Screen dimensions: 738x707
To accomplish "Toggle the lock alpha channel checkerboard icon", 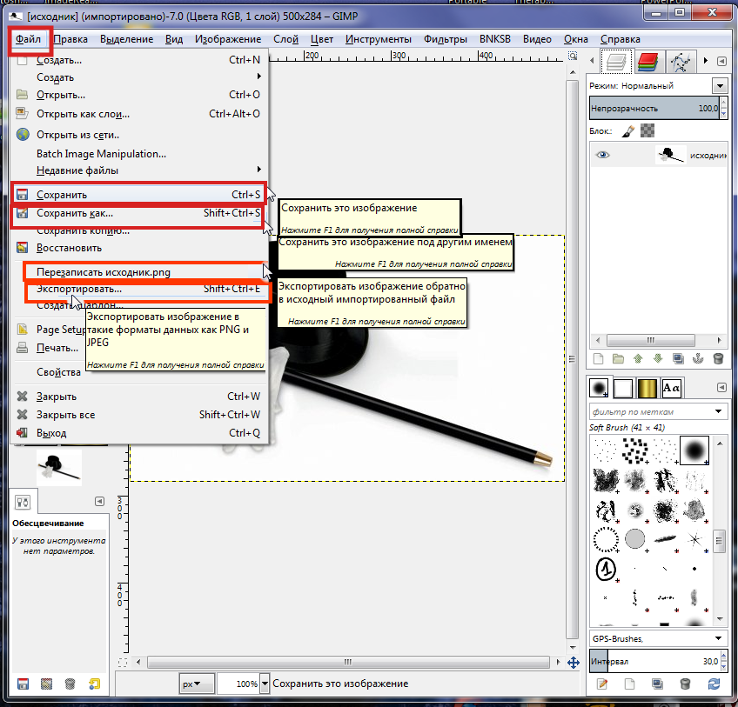I will pos(647,131).
